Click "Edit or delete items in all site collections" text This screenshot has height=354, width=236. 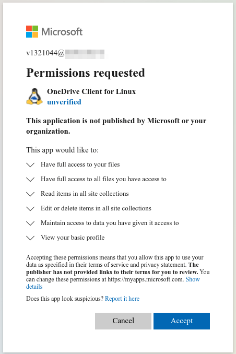(96, 208)
